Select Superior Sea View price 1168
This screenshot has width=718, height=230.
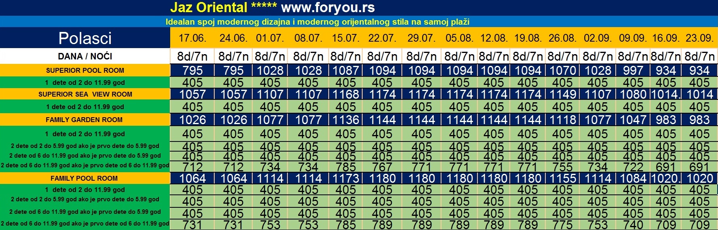pyautogui.click(x=345, y=94)
